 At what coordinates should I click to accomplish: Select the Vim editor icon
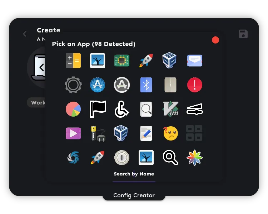coord(170,109)
